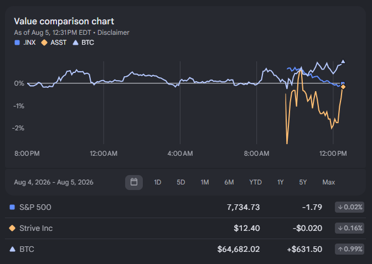Switch chart to 6M range

pyautogui.click(x=229, y=182)
